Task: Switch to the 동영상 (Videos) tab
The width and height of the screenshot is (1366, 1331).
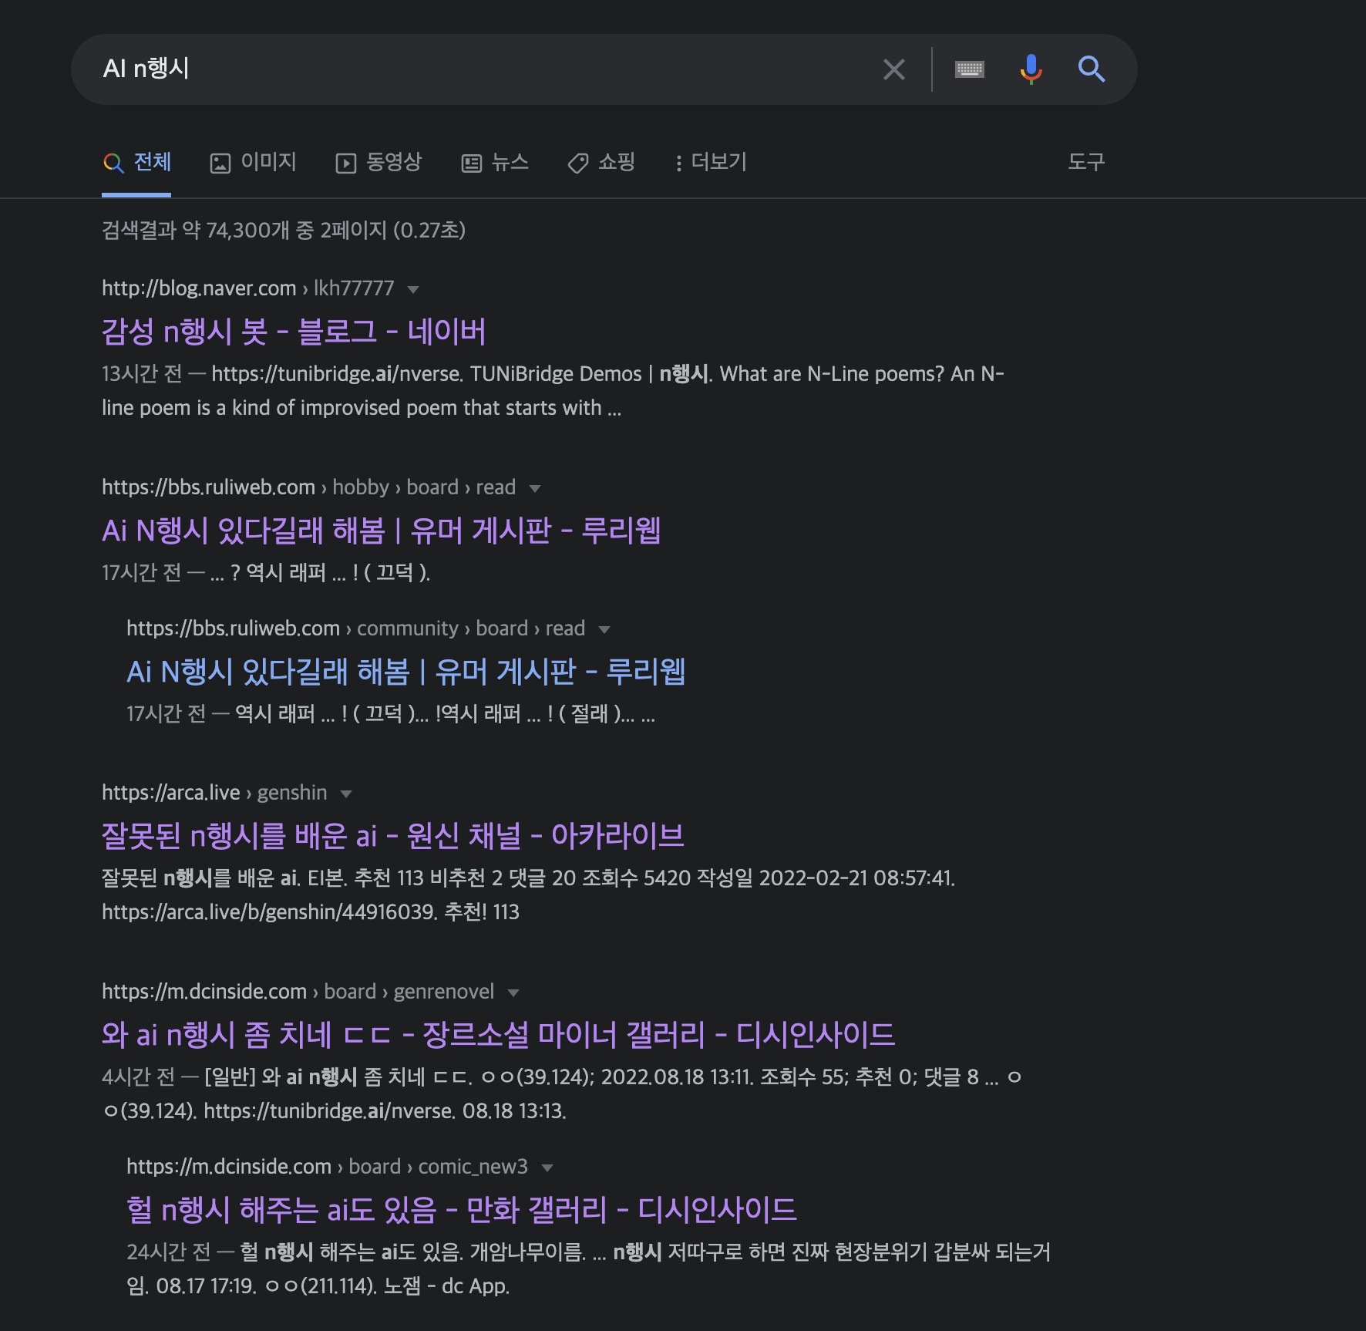Action: point(379,162)
